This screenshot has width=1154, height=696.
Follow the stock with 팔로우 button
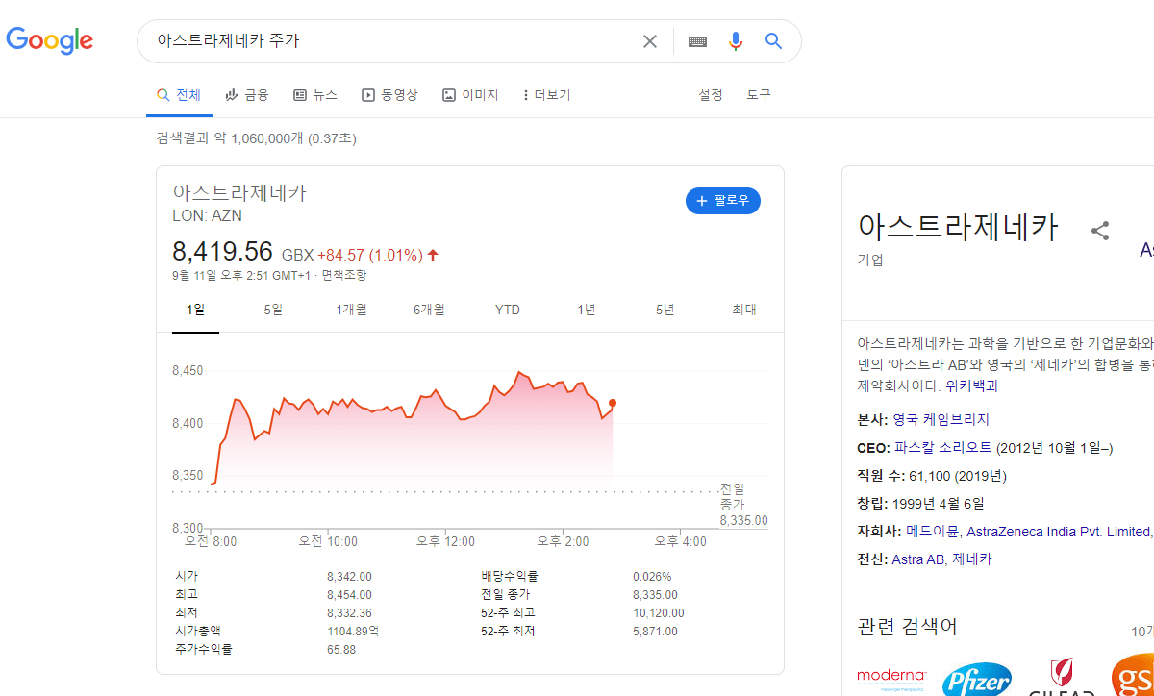tap(723, 201)
